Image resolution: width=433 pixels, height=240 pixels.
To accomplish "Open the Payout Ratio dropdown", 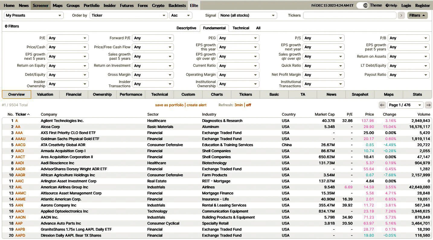I will (x=409, y=75).
